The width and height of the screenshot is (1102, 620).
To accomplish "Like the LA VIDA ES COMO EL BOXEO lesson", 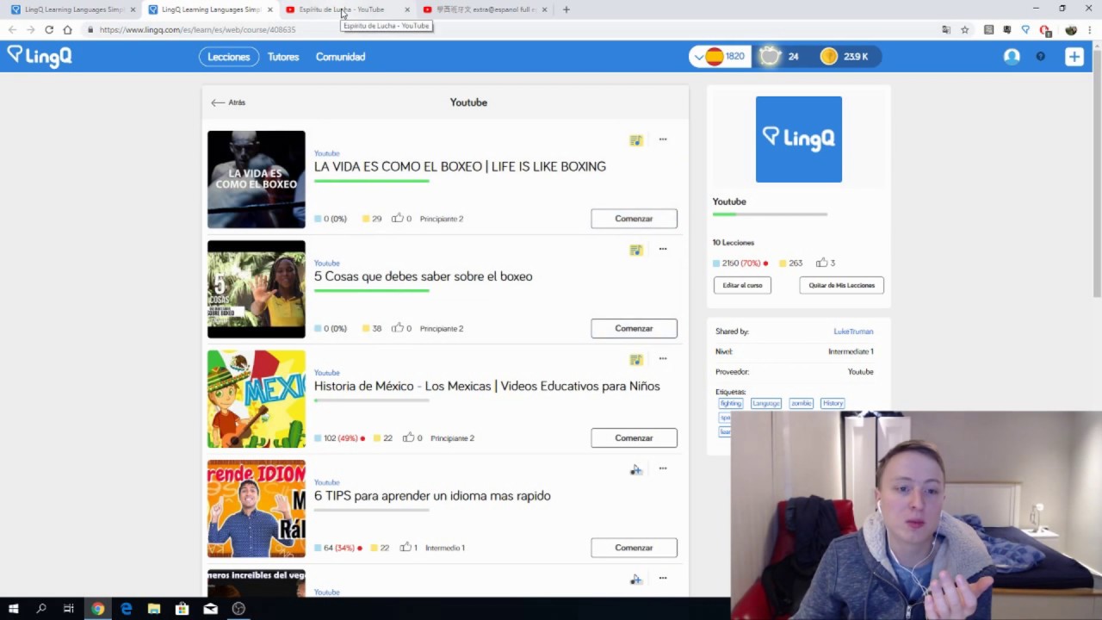I will pos(397,219).
